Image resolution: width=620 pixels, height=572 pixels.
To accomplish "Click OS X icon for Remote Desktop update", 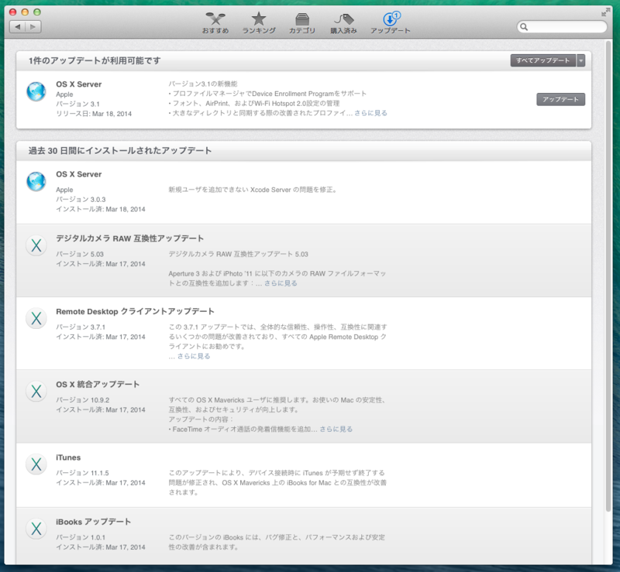I will coord(36,318).
